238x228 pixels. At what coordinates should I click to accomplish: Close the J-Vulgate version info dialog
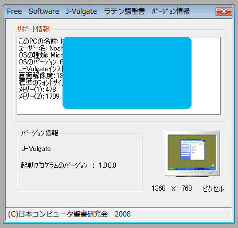224,11
